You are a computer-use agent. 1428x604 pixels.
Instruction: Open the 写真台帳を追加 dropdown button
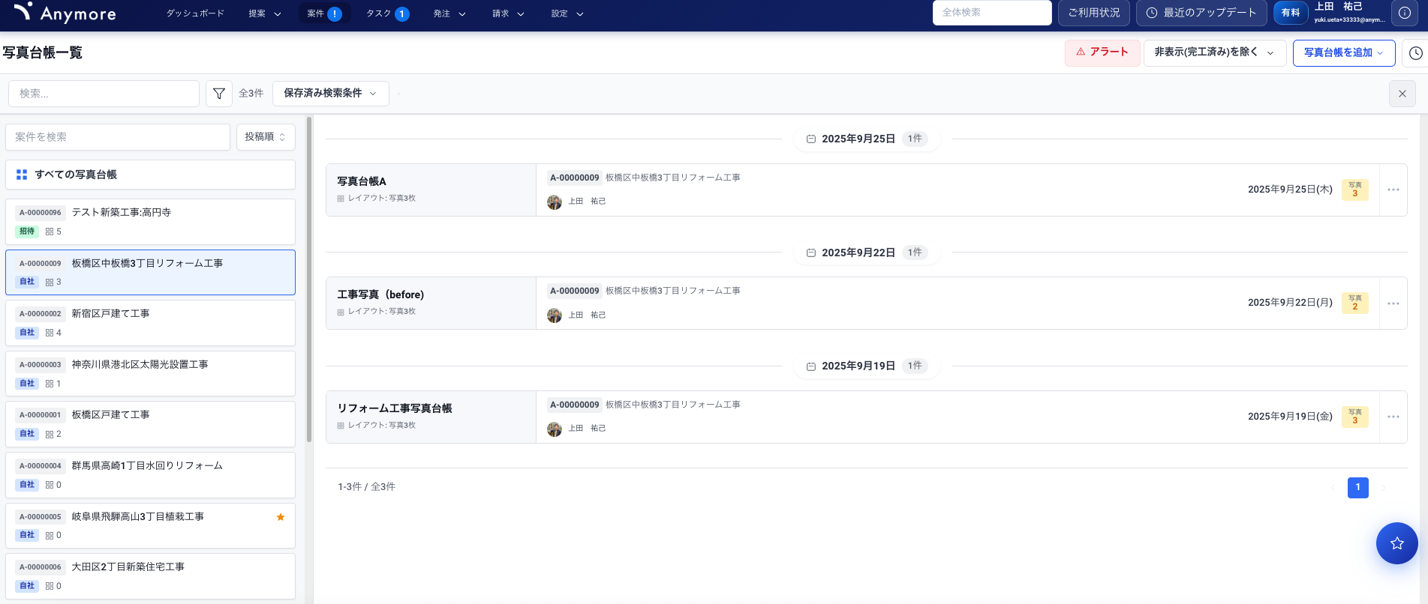pyautogui.click(x=1343, y=53)
